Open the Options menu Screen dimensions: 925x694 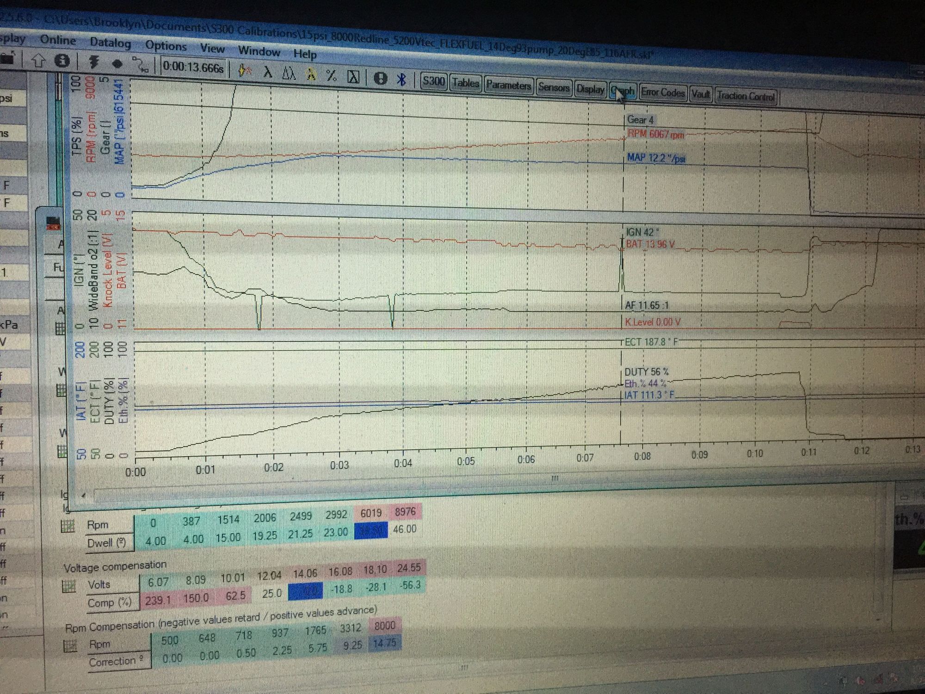(x=166, y=46)
